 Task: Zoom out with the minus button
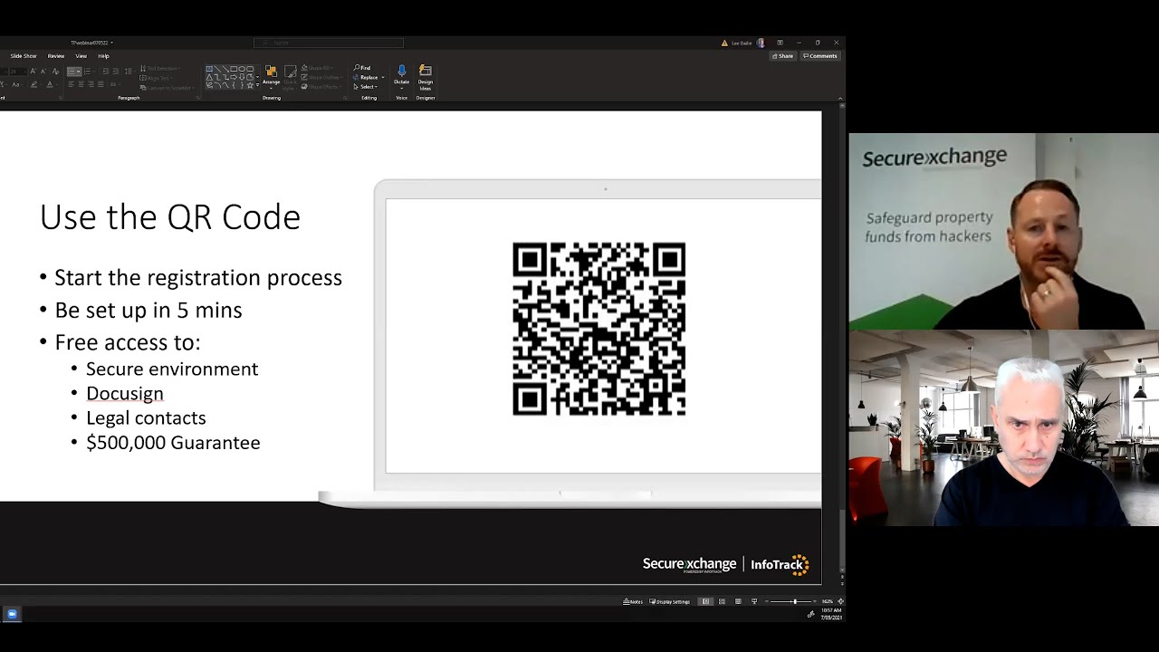(767, 601)
